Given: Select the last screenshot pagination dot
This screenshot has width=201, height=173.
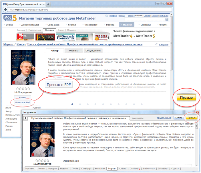Looking at the screenshot, I should 142,104.
